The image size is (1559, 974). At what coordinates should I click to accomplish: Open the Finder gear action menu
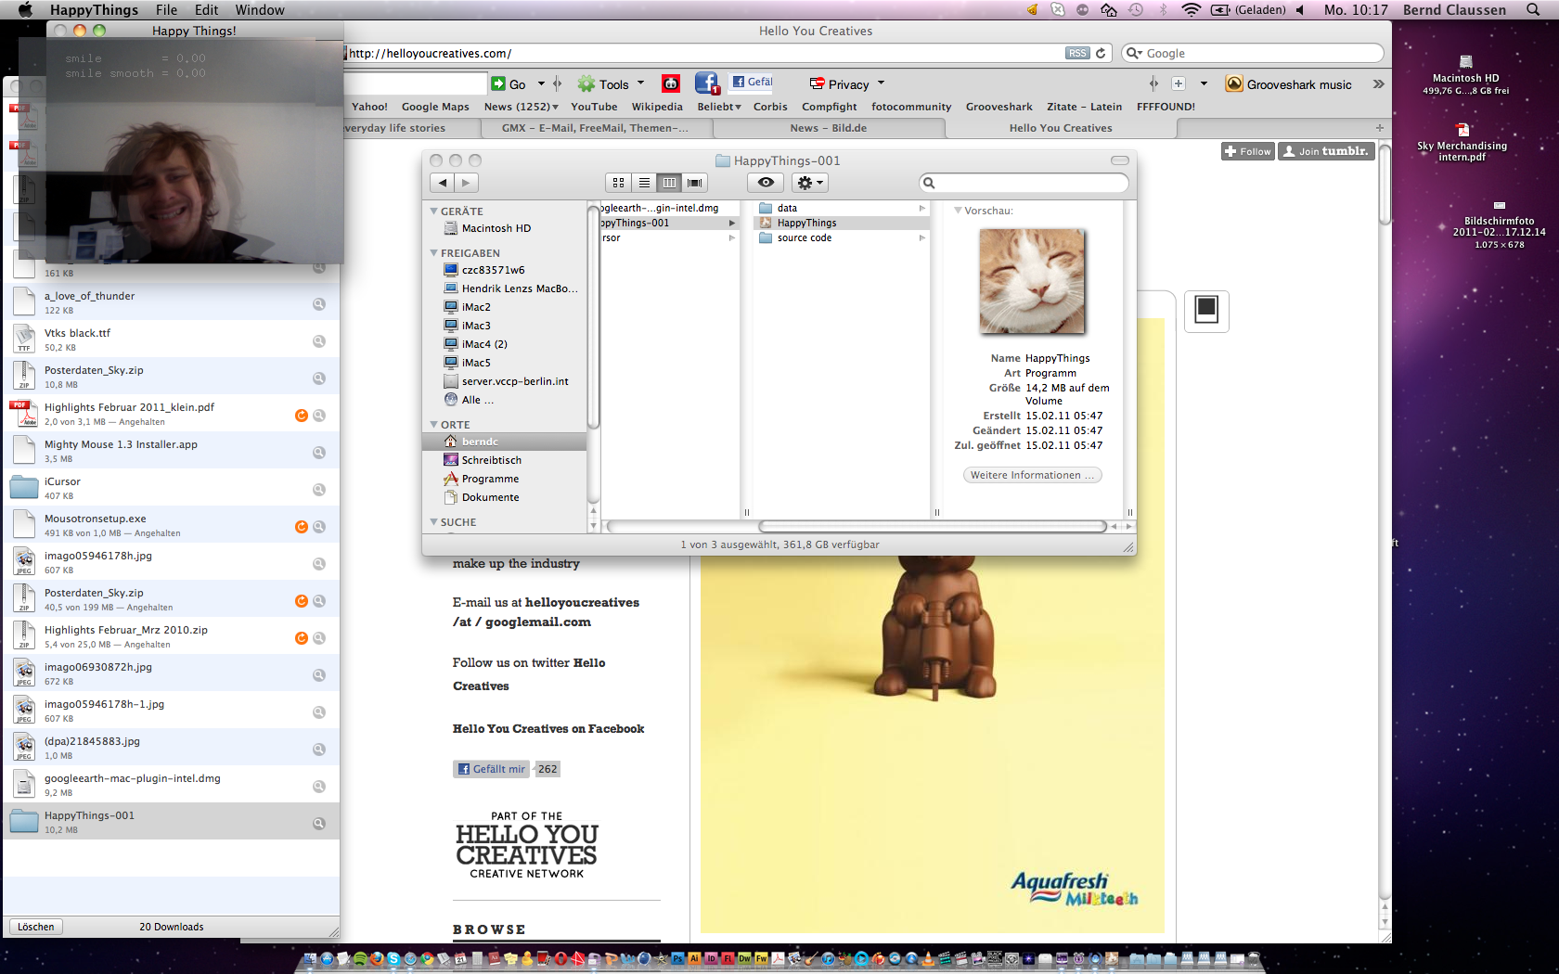click(x=809, y=183)
